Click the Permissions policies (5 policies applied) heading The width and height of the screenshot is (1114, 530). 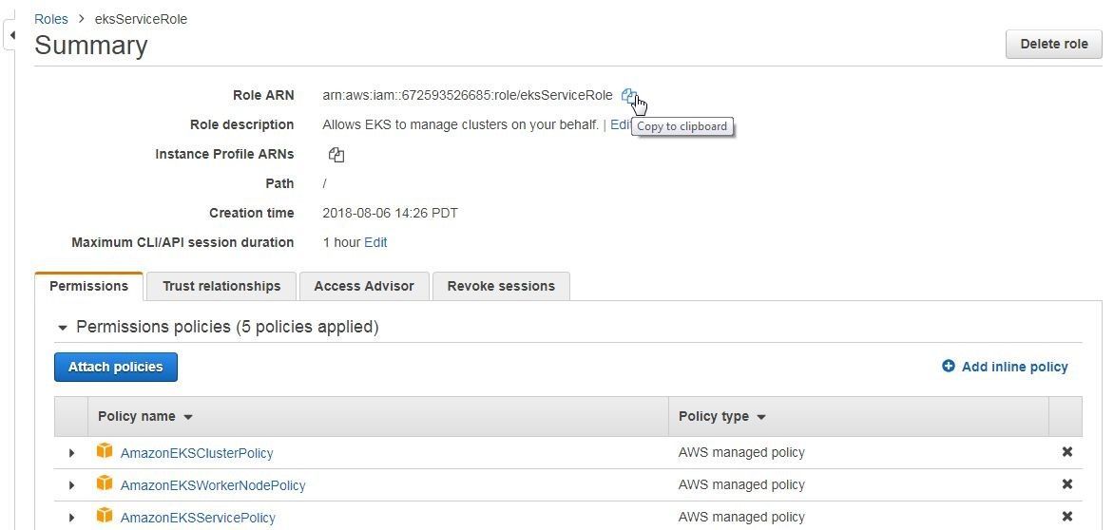click(x=227, y=327)
